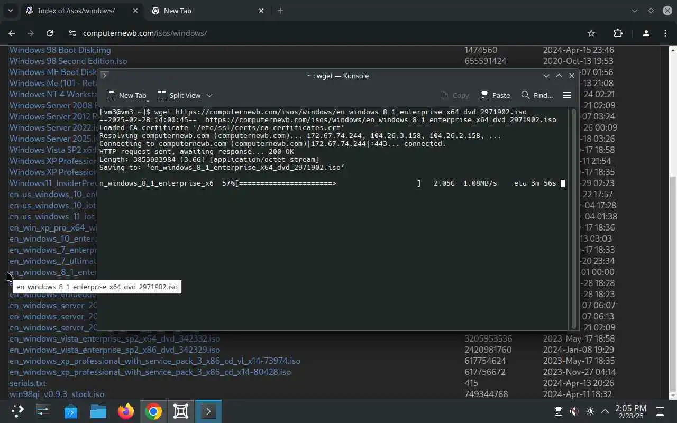Image resolution: width=677 pixels, height=423 pixels.
Task: Go forward in Chrome
Action: (31, 33)
